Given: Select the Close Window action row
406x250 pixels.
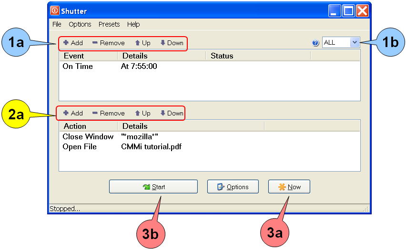Looking at the screenshot, I should point(210,136).
